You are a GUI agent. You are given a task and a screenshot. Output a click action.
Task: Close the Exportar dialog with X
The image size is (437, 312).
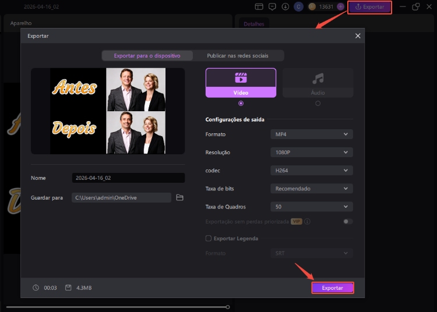pyautogui.click(x=358, y=36)
